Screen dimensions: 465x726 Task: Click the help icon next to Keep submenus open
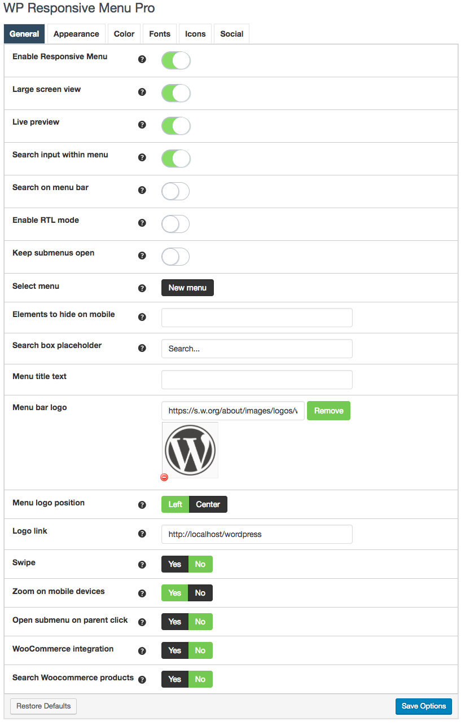(142, 255)
